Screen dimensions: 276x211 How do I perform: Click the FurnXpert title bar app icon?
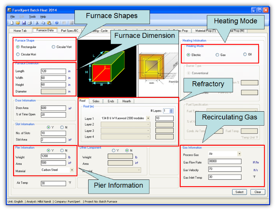click(x=10, y=10)
